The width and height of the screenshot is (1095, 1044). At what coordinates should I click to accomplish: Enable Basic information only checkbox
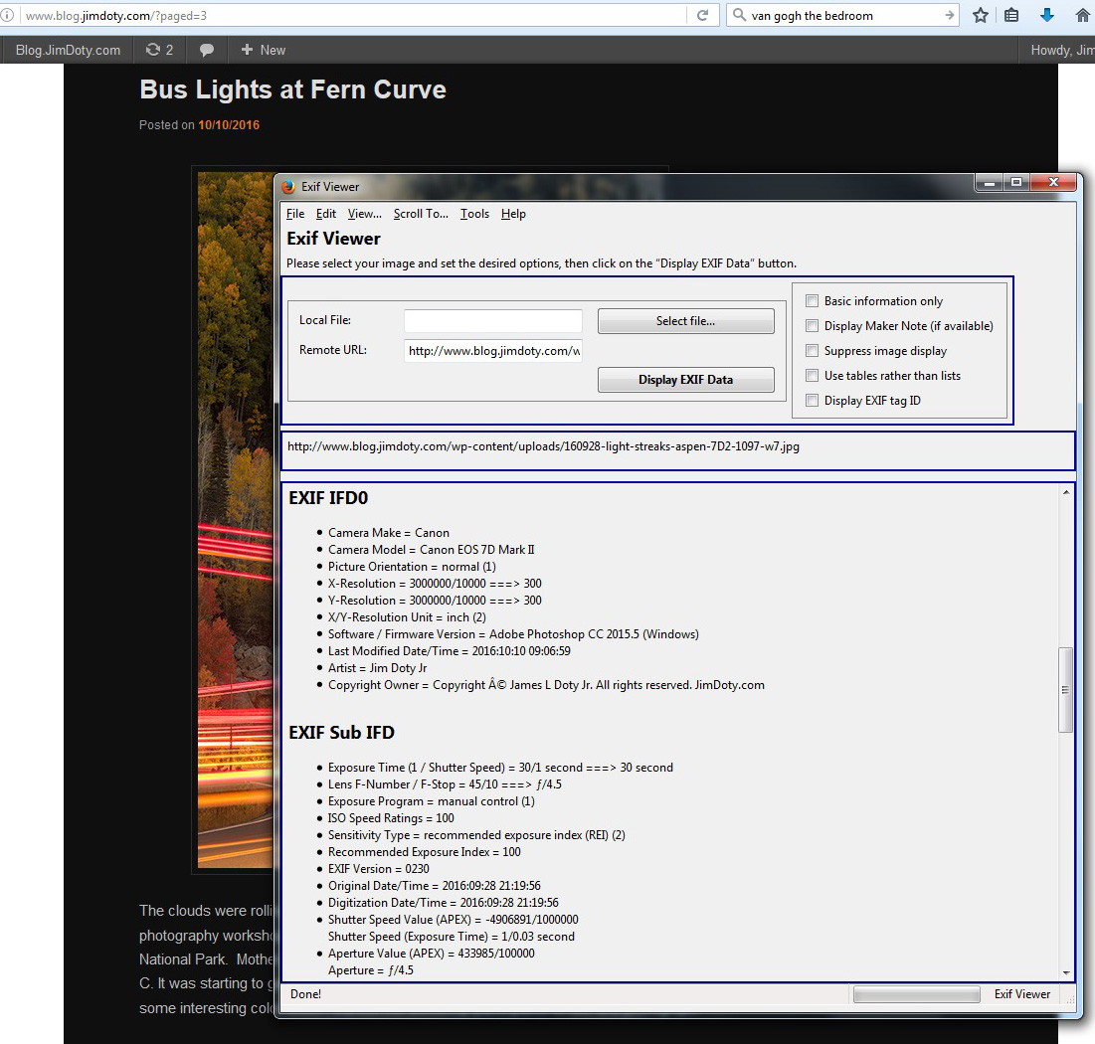coord(813,301)
